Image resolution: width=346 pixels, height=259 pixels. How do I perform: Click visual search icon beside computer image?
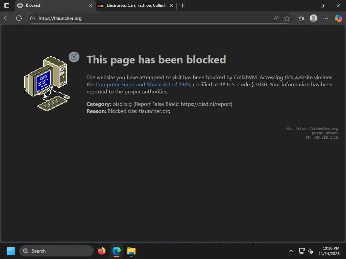click(74, 57)
